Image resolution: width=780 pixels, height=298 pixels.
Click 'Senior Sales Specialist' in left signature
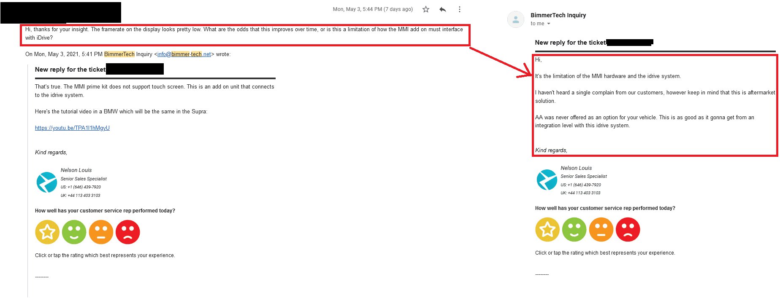click(84, 179)
